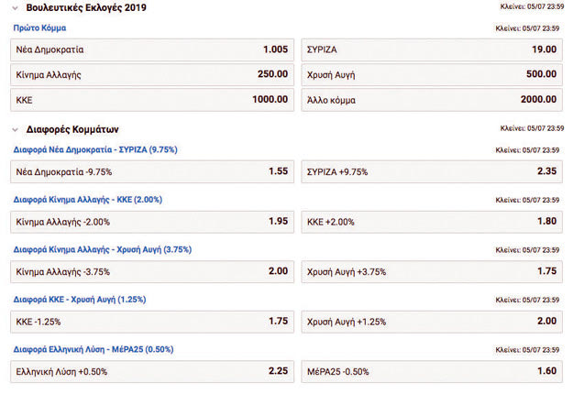The image size is (573, 394).
Task: Bet on ΣΥΡΙΖΑ at 19.00
Action: pos(432,49)
